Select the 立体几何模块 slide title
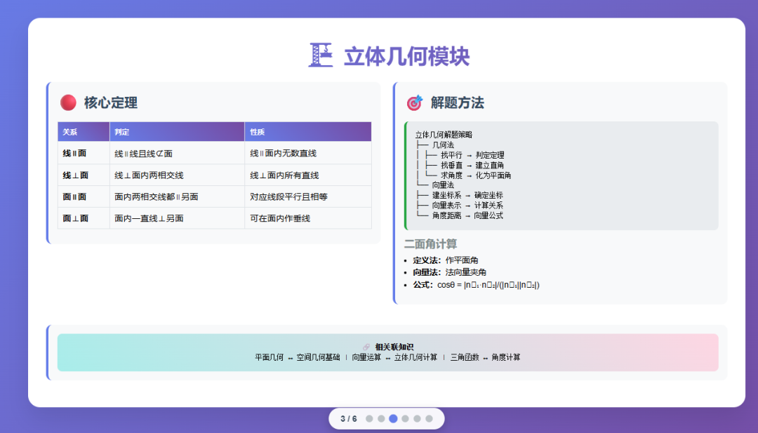This screenshot has height=433, width=758. [406, 56]
